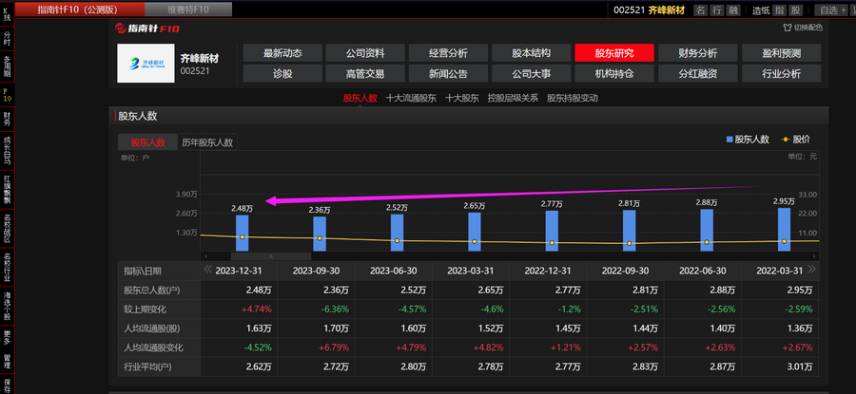This screenshot has width=856, height=394.
Task: Click the 2.36万 bar in chart
Action: pyautogui.click(x=320, y=234)
